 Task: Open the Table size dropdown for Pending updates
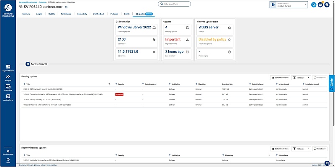coord(301,78)
